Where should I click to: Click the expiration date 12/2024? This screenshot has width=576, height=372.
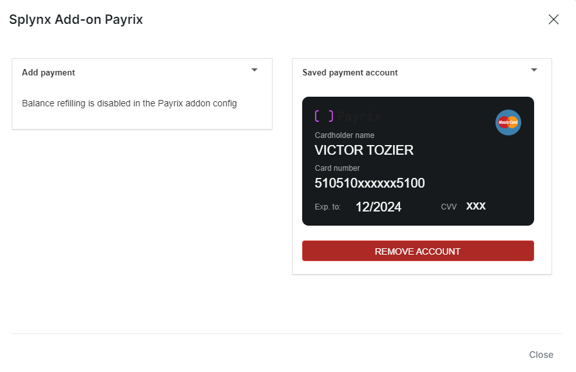pos(378,207)
